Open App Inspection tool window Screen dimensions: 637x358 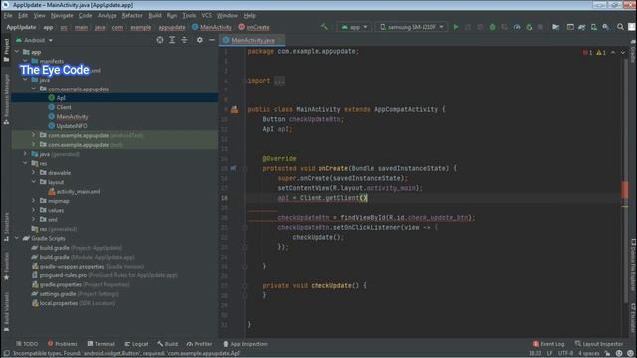245,344
